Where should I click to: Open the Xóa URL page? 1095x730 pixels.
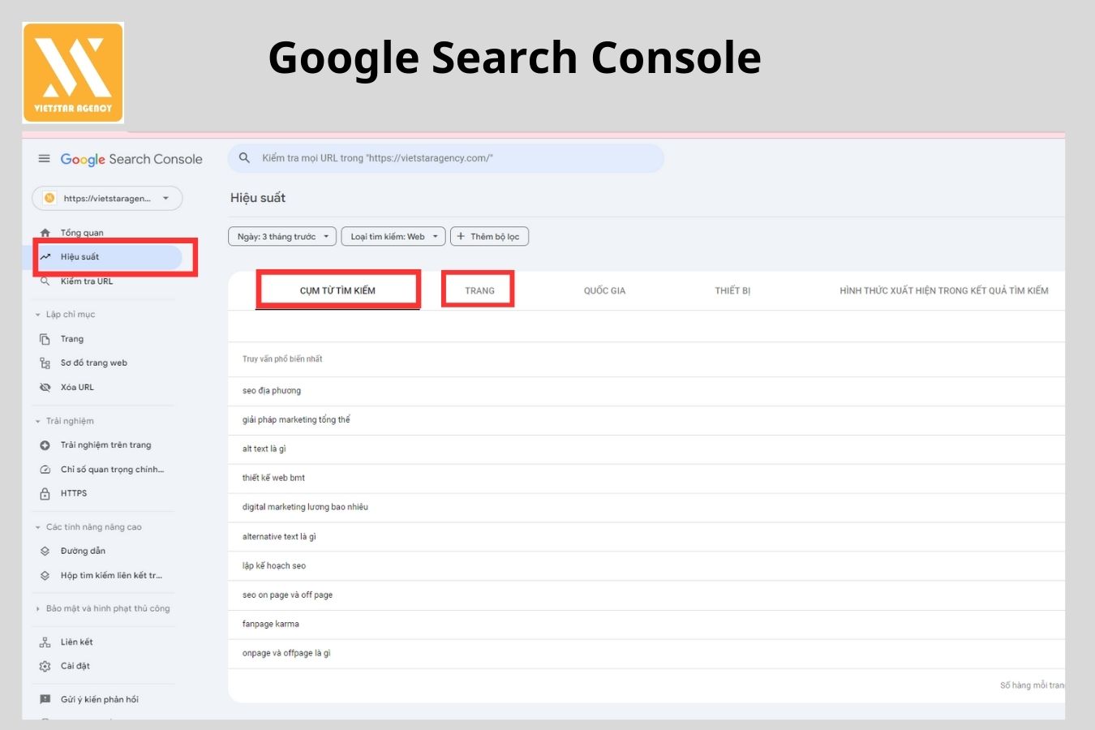77,388
